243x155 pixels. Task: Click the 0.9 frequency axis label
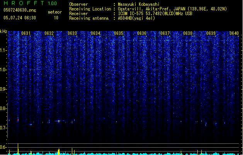click(x=3, y=89)
